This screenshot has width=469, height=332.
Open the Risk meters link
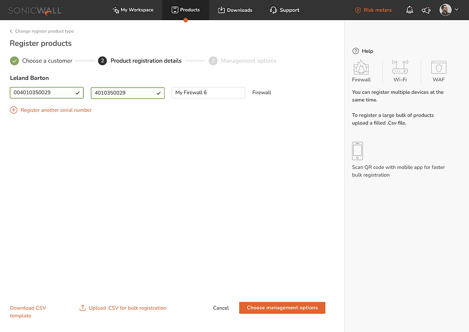pos(378,10)
